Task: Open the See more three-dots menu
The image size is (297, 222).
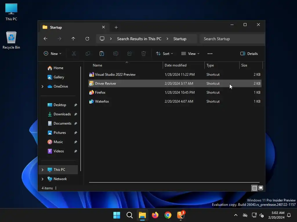Action: (210, 53)
